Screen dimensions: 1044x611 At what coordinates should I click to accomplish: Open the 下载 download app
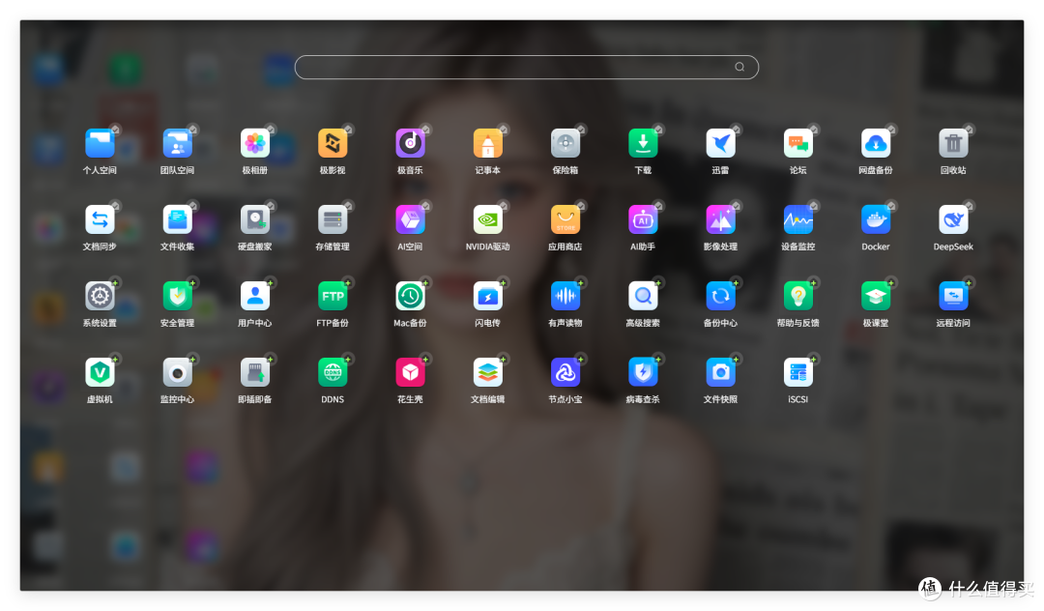[x=643, y=143]
